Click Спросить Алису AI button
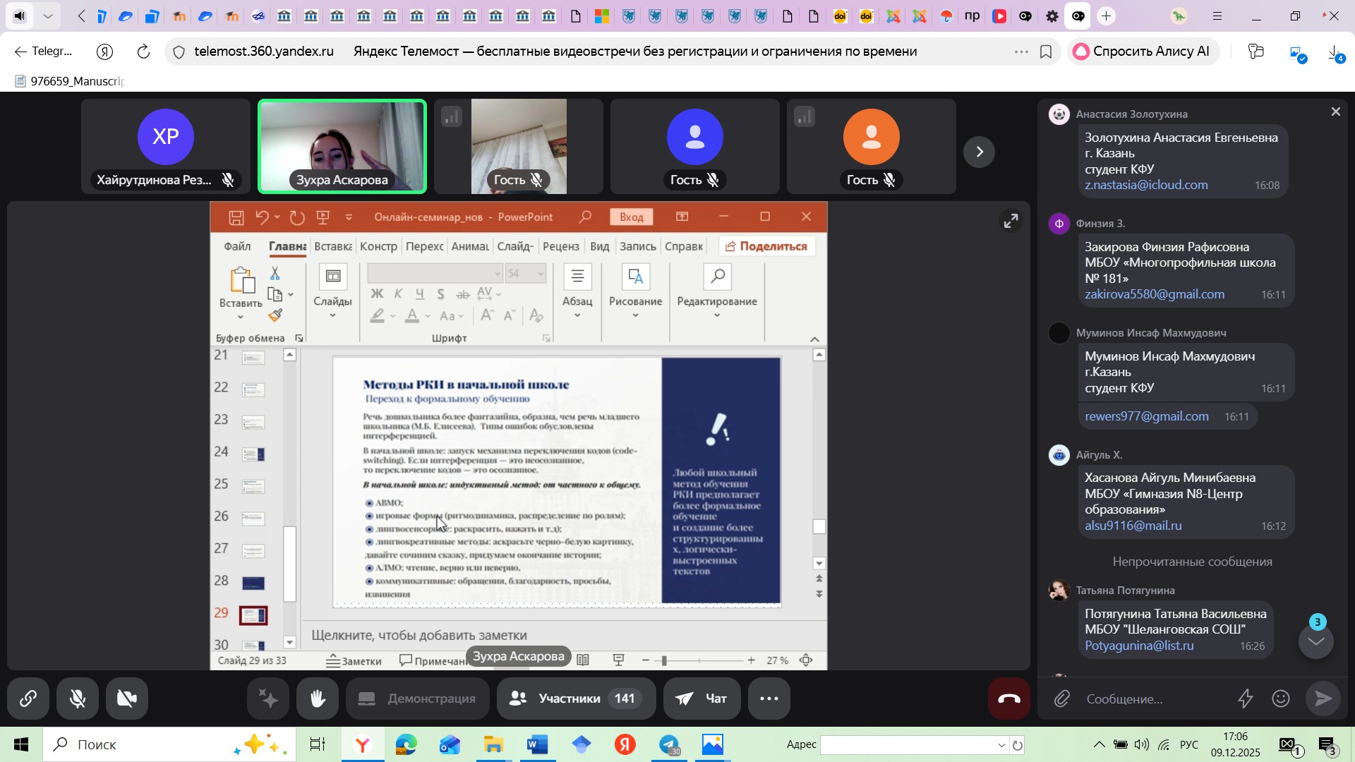Viewport: 1355px width, 762px height. coord(1143,52)
